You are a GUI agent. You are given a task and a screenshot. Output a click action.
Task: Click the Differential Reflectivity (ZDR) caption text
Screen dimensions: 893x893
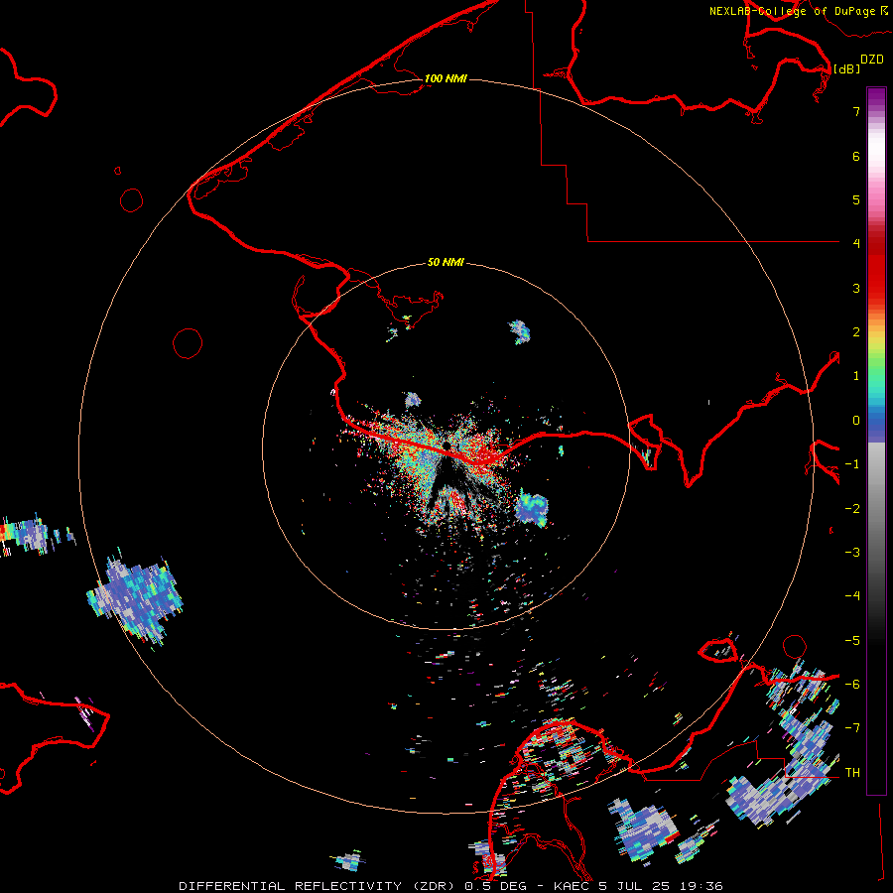pos(319,886)
